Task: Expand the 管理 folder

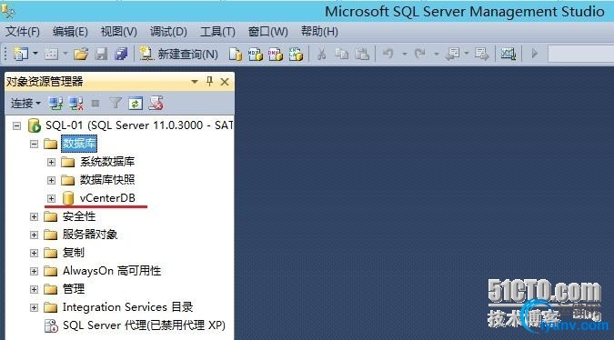Action: 34,289
